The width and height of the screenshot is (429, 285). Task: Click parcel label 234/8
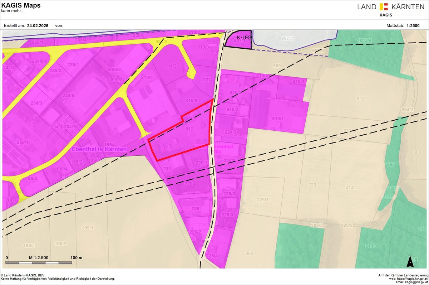pos(37,61)
